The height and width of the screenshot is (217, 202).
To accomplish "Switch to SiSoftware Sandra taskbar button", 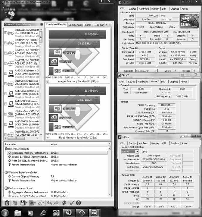I will pos(82,213).
